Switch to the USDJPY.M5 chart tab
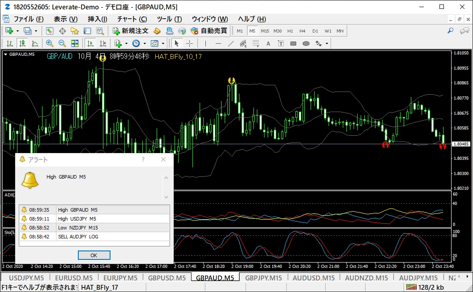473x292 pixels. [26, 278]
